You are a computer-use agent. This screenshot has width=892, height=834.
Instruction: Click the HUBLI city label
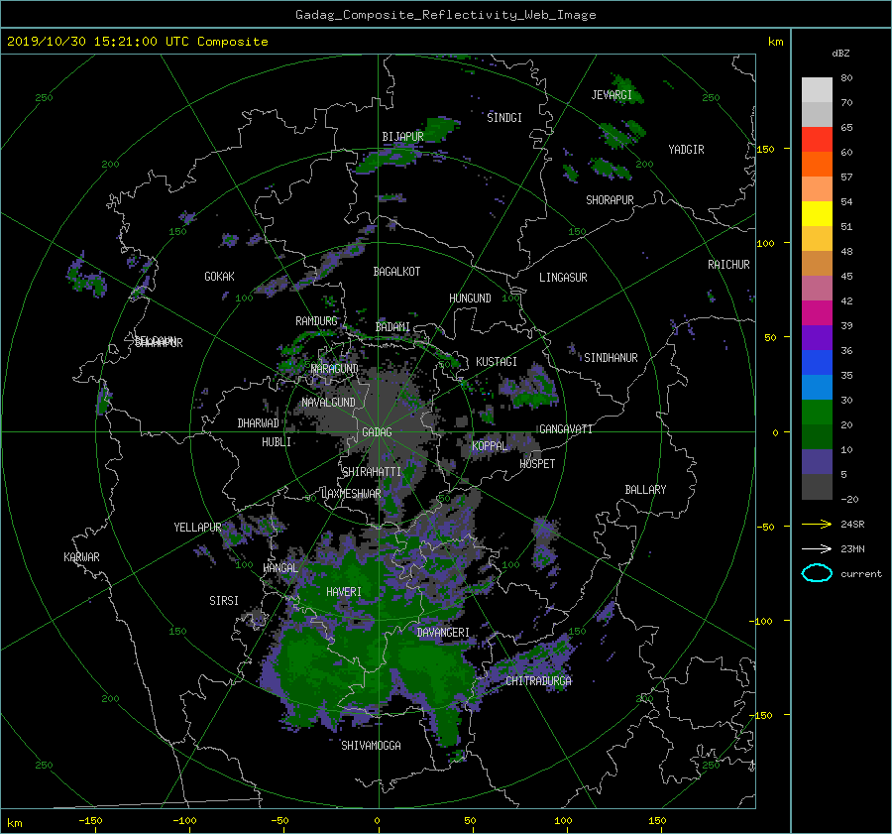[x=277, y=442]
